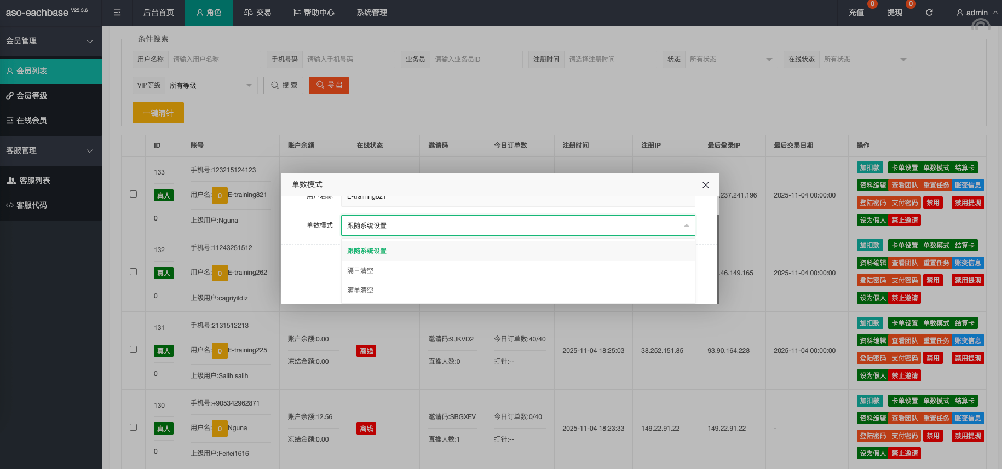Screen dimensions: 1002x469
Task: Choose 满单清空 option in dropdown
Action: coord(360,291)
